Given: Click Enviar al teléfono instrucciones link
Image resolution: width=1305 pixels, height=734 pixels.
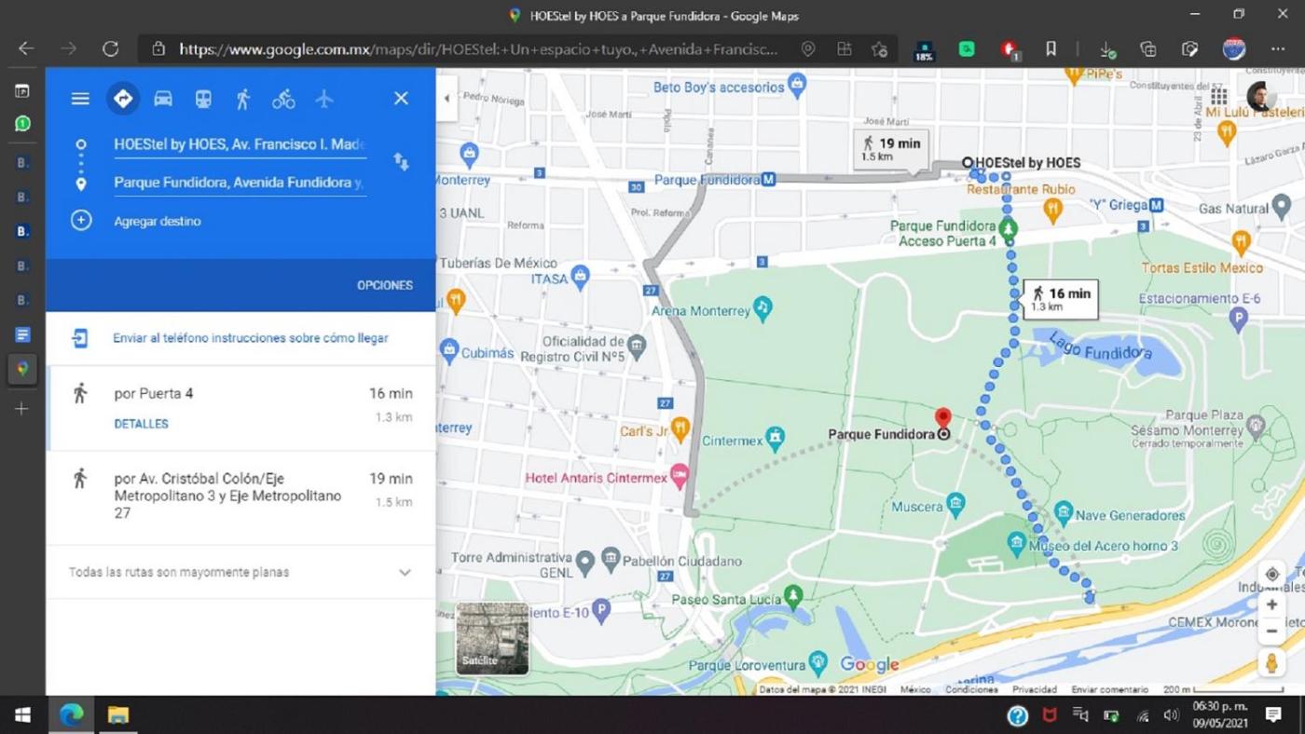Looking at the screenshot, I should coord(250,338).
